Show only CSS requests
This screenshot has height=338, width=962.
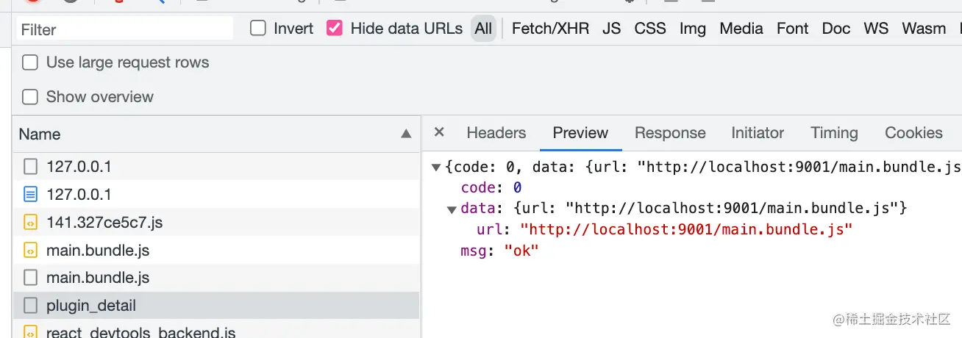pyautogui.click(x=649, y=29)
